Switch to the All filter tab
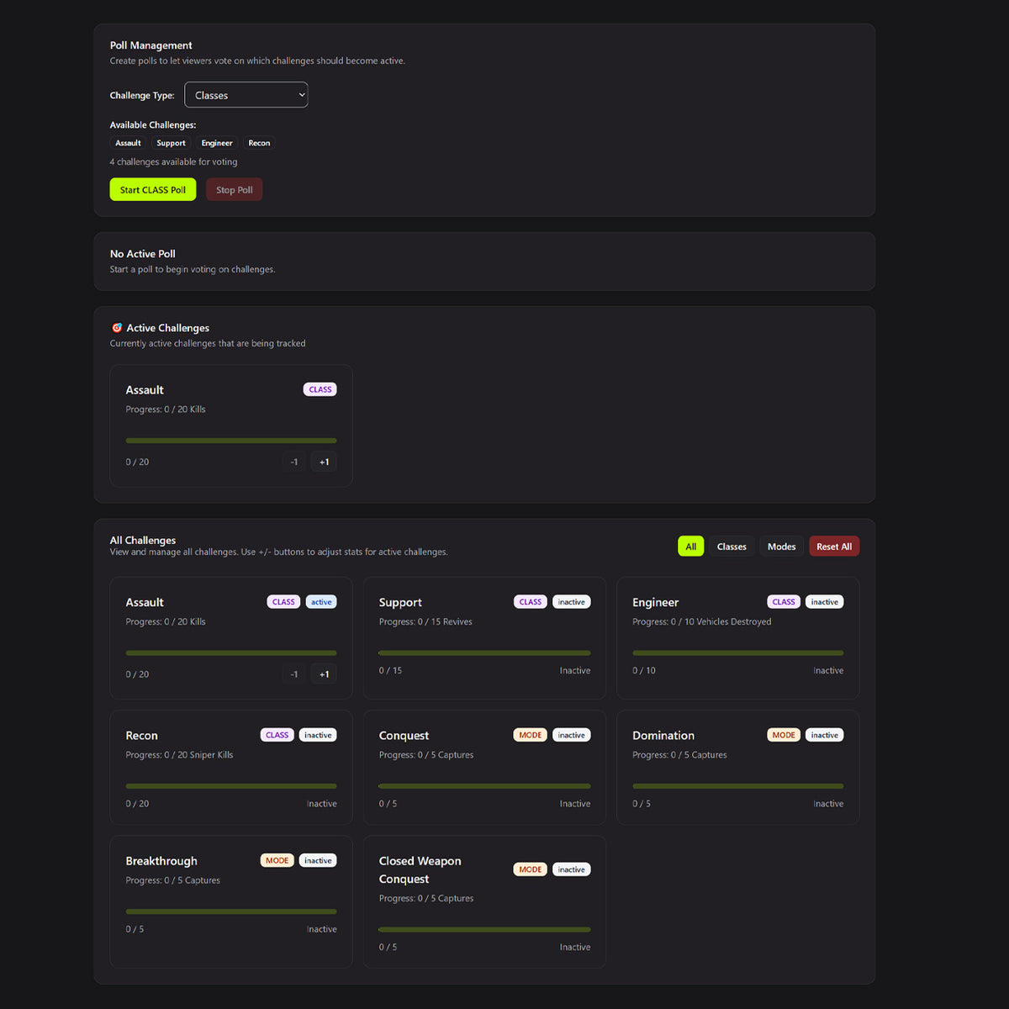The height and width of the screenshot is (1009, 1009). [x=690, y=547]
